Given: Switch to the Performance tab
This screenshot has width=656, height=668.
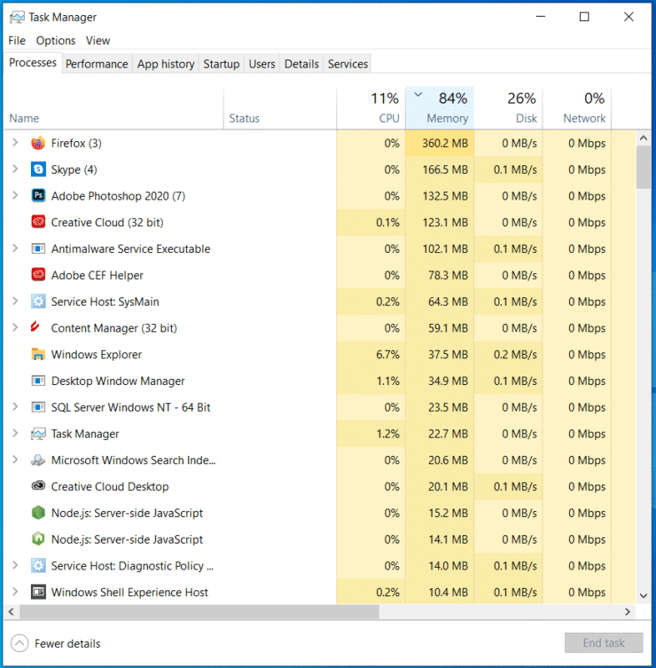Looking at the screenshot, I should point(97,64).
